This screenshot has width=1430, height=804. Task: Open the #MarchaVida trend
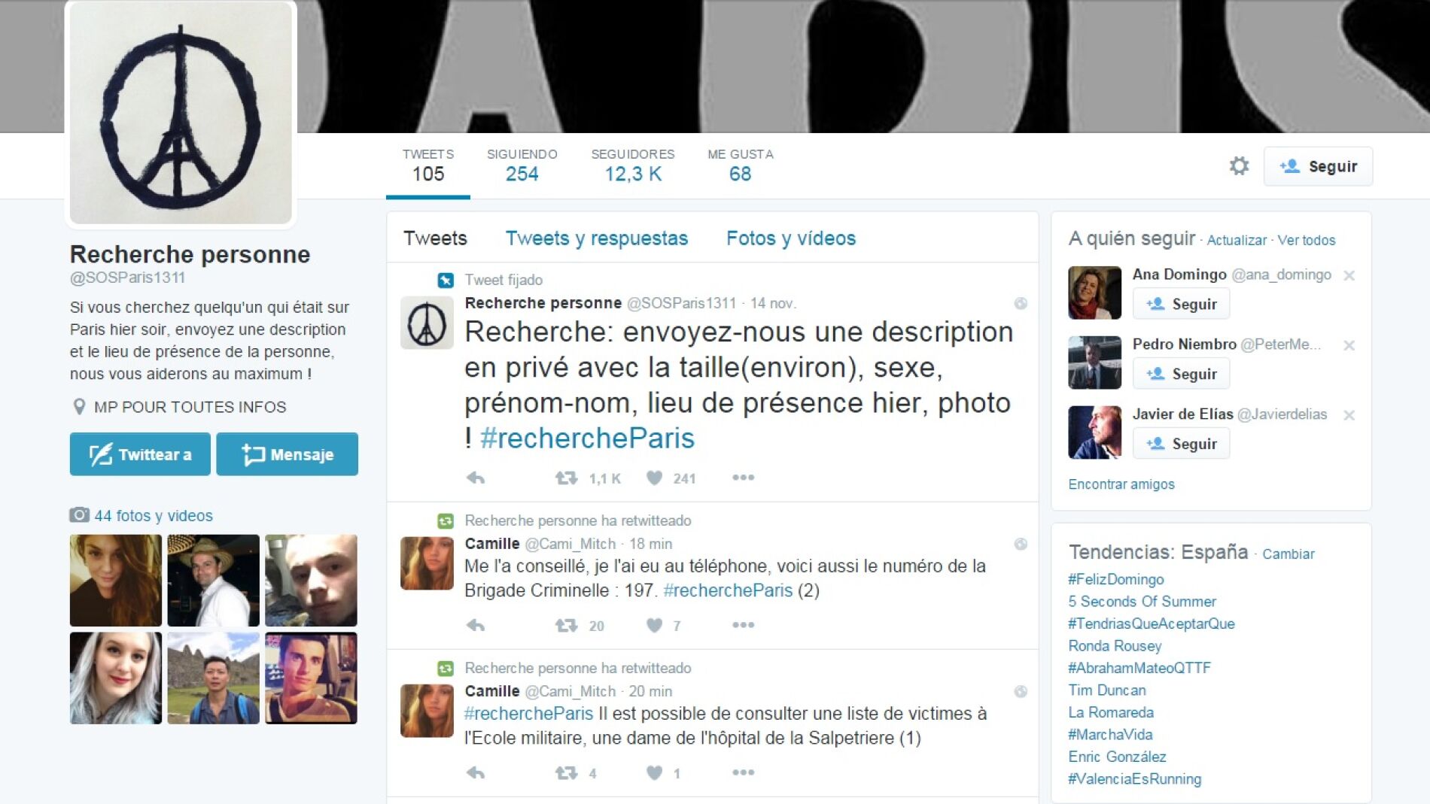click(1110, 735)
